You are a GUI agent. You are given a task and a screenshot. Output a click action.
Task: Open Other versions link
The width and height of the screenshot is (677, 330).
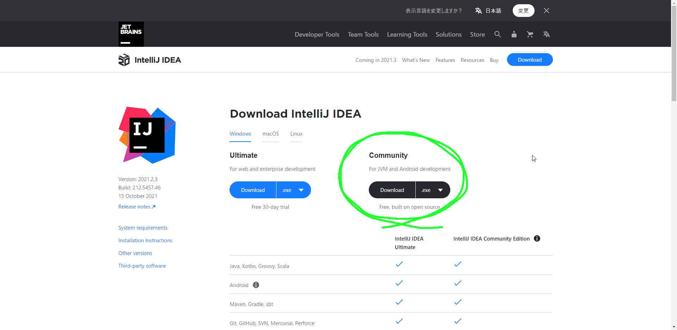point(135,253)
